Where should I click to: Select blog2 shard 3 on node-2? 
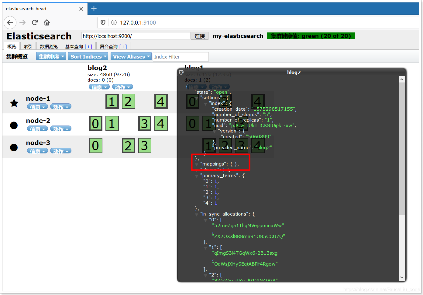coord(145,123)
